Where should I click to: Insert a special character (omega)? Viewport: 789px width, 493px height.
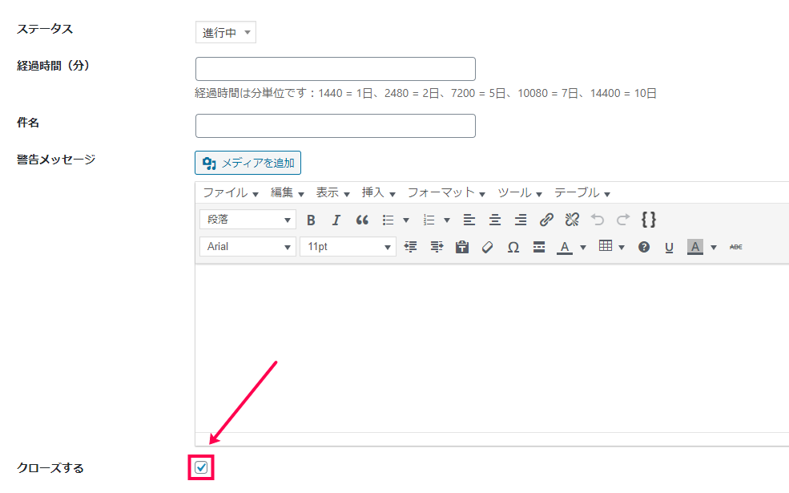click(x=513, y=247)
